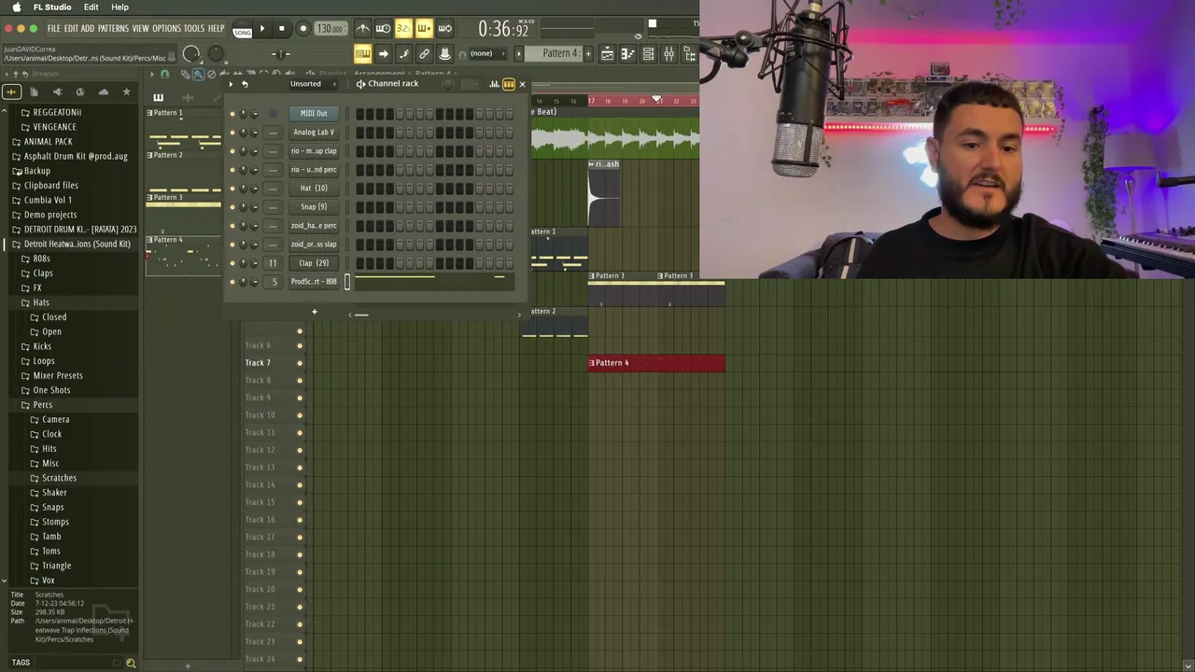Click the arrow icon in toolbar
Screen dimensions: 1195x672
point(383,54)
